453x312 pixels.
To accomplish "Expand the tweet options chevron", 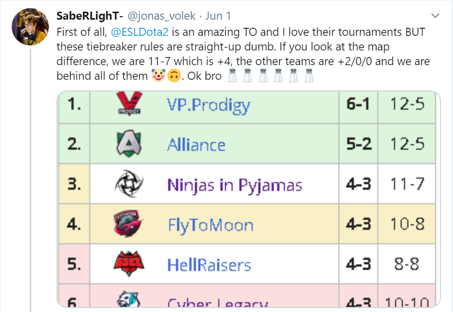I will pos(435,16).
